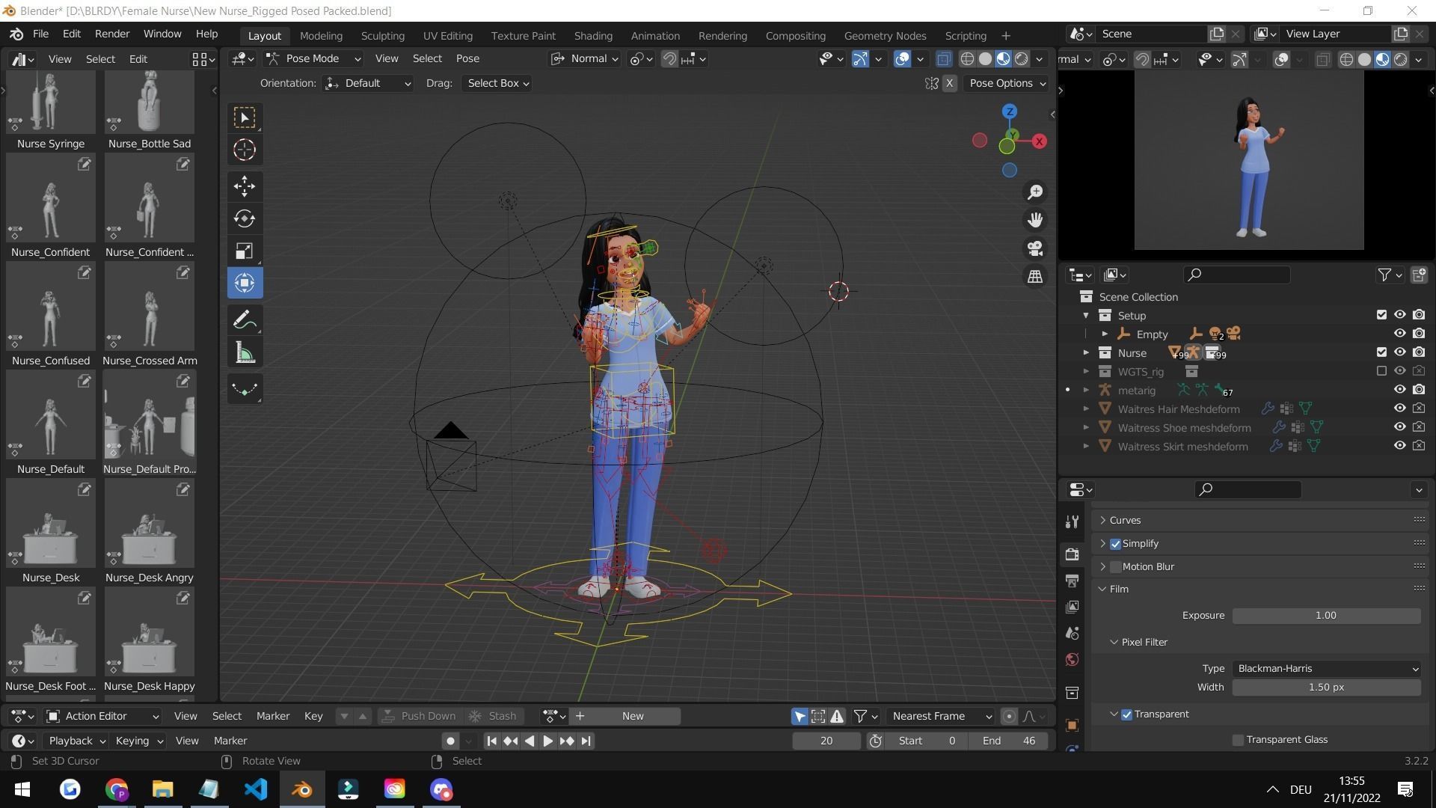Open the Collection properties tab
Image resolution: width=1436 pixels, height=808 pixels.
coord(1072,693)
